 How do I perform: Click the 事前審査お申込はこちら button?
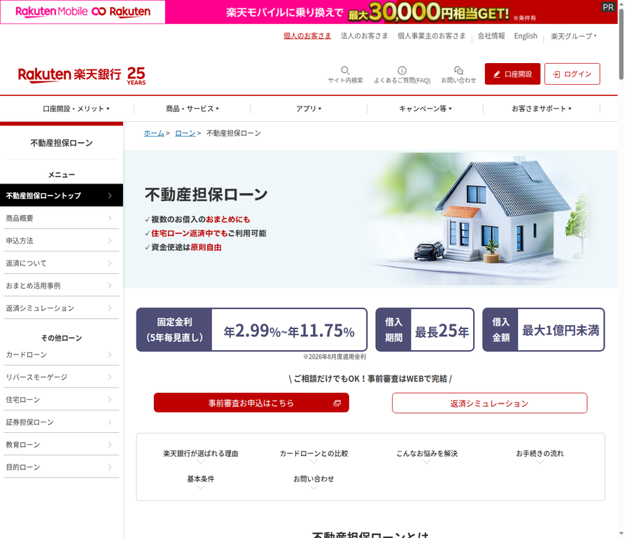[251, 403]
